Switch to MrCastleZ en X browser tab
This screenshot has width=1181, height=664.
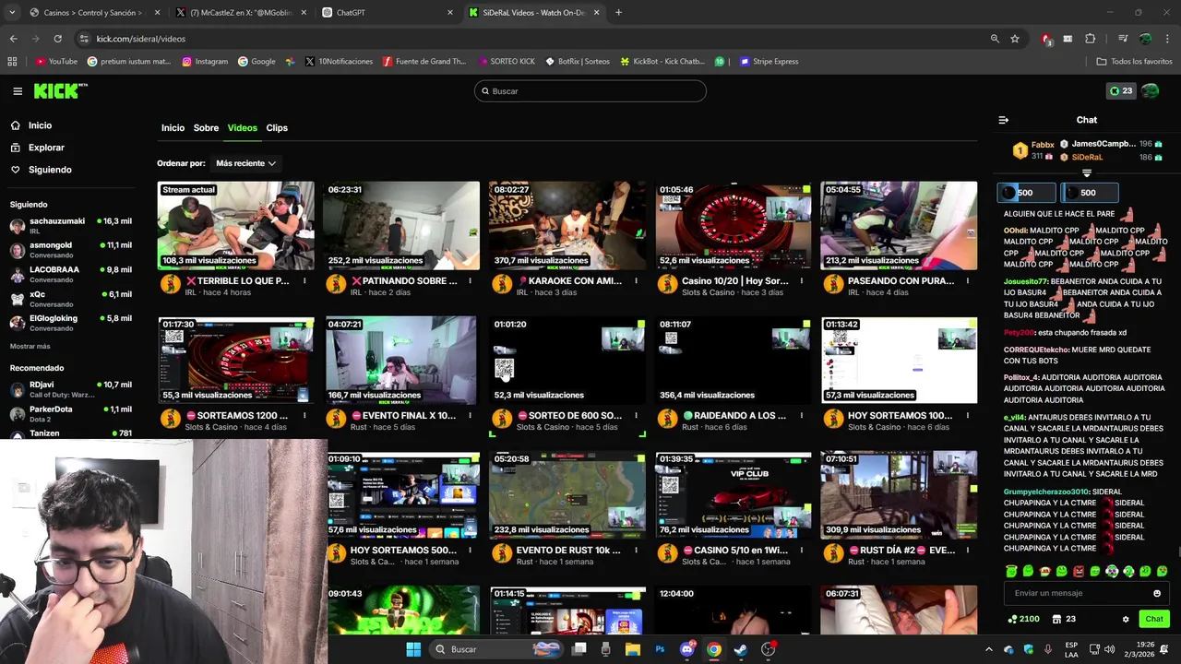(241, 13)
